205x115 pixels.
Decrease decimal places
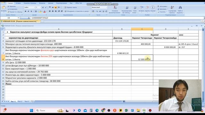[x=106, y=11]
